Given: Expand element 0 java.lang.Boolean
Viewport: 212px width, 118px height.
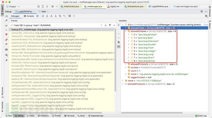Looking at the screenshot, I should (128, 35).
